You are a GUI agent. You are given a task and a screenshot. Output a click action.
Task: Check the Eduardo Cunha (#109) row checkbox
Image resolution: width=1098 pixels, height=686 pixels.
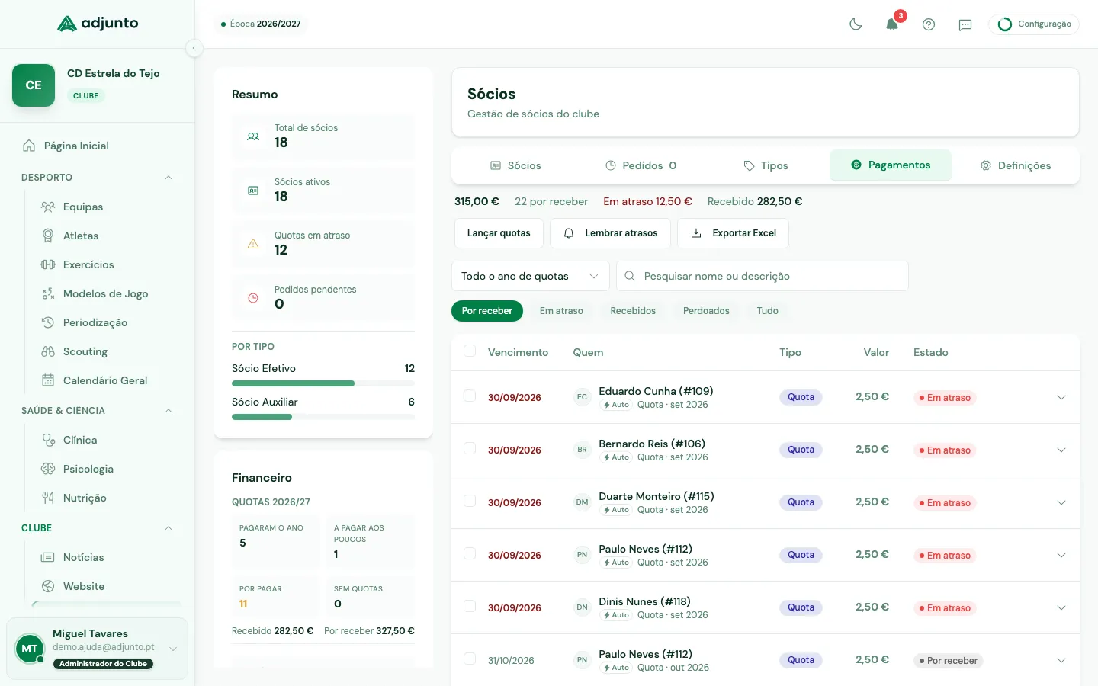(470, 396)
